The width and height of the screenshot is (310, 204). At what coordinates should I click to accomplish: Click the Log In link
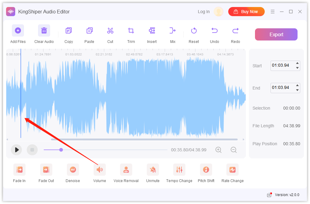coord(204,12)
